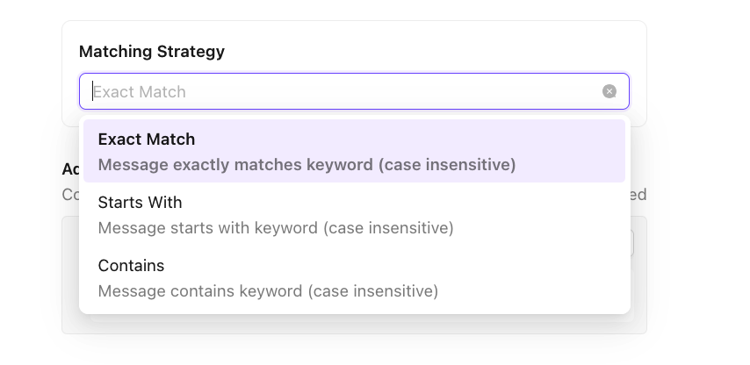Click 'Message starts with keyword' description
This screenshot has width=750, height=365.
click(x=276, y=228)
